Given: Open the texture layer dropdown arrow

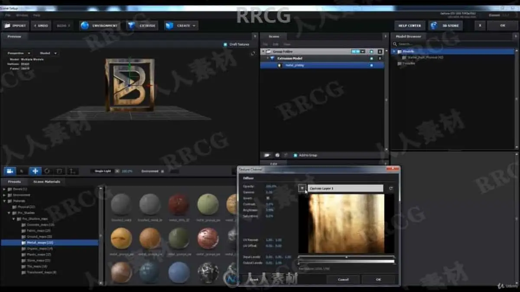Looking at the screenshot, I should pos(302,188).
